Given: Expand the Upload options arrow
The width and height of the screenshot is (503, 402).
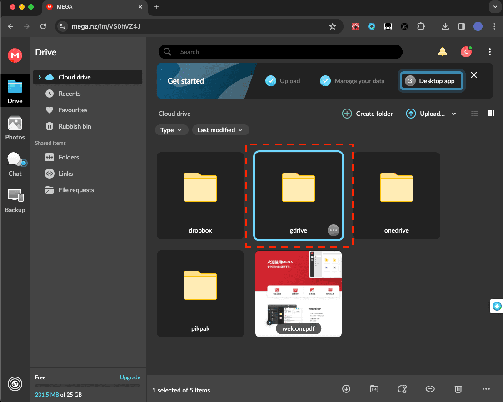Looking at the screenshot, I should click(454, 114).
